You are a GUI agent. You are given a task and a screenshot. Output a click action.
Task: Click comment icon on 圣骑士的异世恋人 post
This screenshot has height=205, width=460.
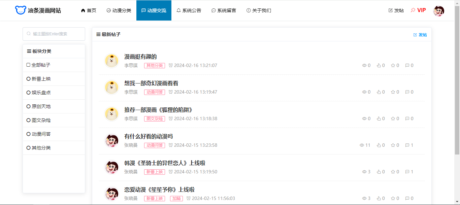(x=407, y=172)
